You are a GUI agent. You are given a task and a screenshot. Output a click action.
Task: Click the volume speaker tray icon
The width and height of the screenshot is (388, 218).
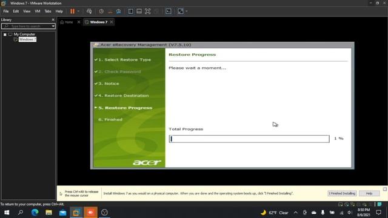coord(350,213)
